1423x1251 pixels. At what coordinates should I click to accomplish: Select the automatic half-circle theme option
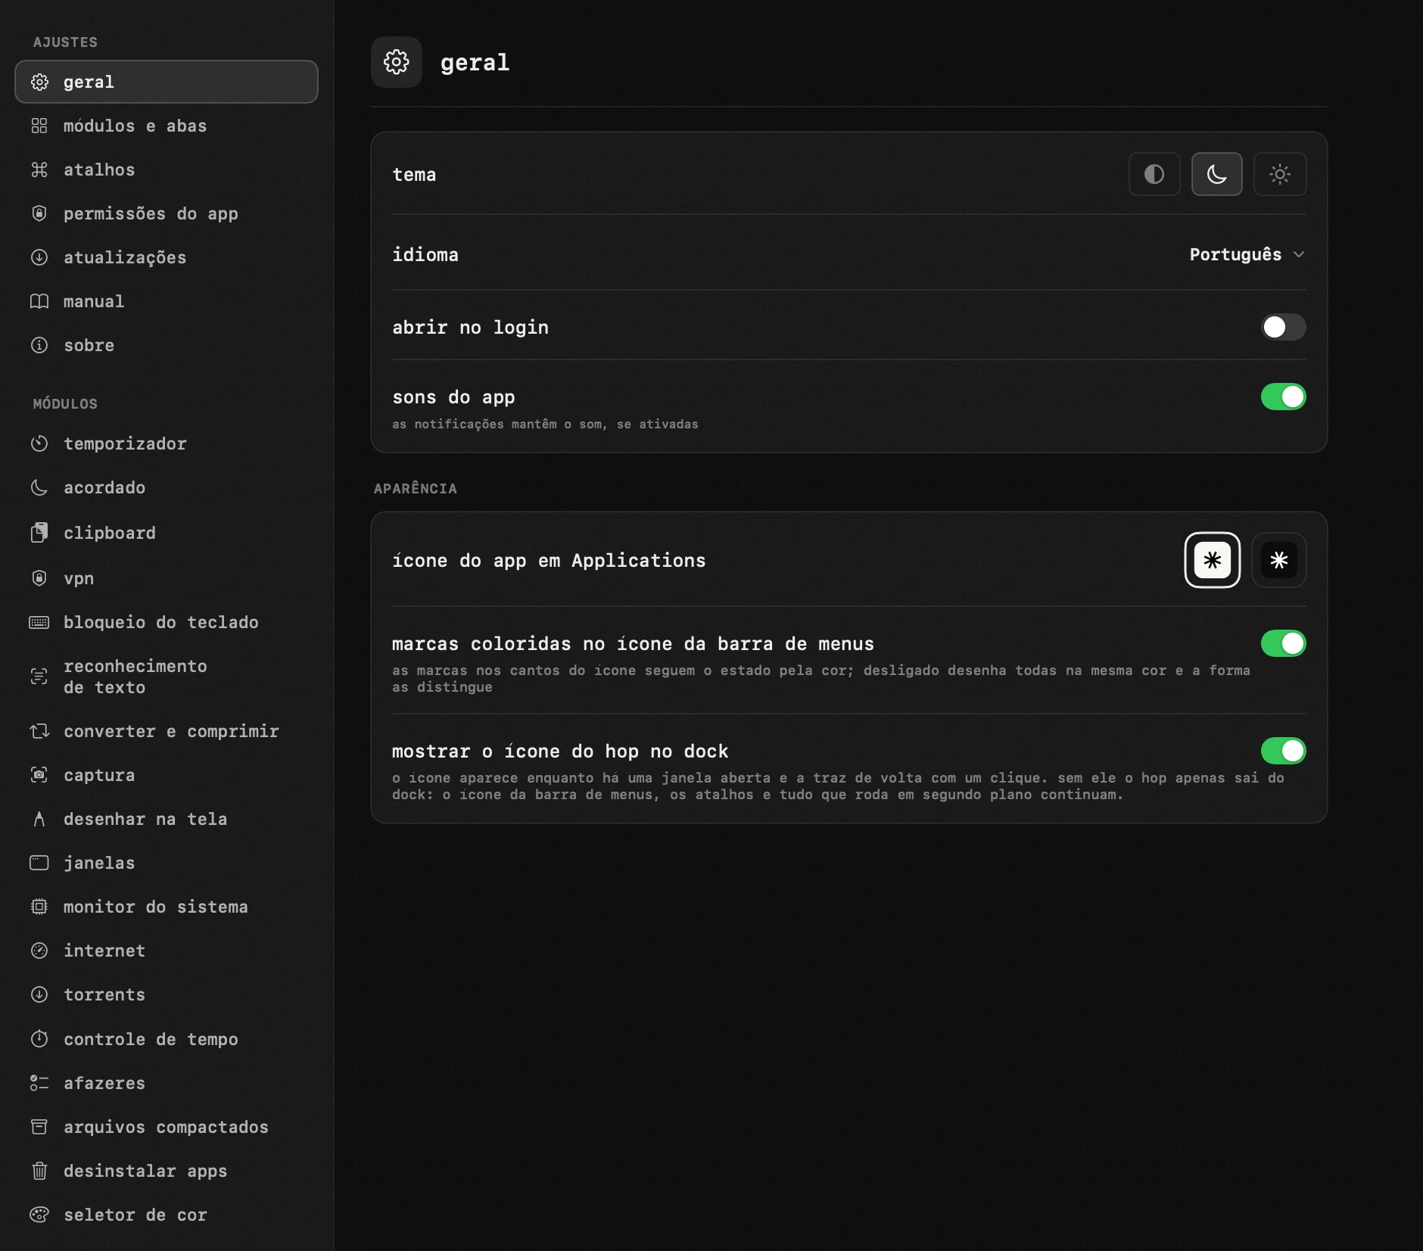coord(1154,174)
